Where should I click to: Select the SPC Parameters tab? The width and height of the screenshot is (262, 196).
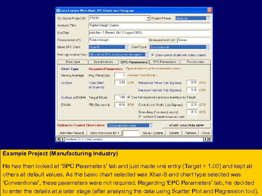point(134,62)
